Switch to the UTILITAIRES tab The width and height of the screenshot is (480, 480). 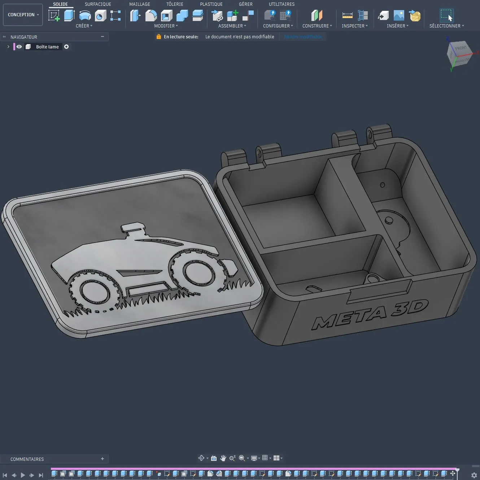pos(282,4)
